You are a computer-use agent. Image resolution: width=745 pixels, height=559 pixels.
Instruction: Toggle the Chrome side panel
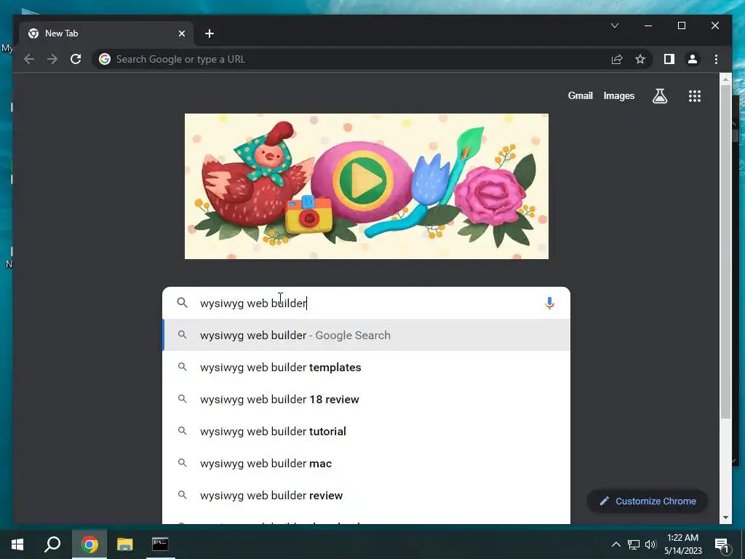click(669, 59)
